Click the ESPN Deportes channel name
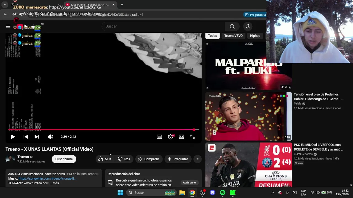 tap(303, 154)
